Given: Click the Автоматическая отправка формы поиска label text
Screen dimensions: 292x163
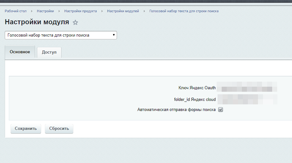Looking at the screenshot, I should click(x=176, y=110).
